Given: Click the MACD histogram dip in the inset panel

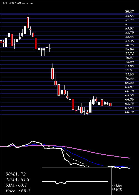Looking at the screenshot, I should [61, 182].
